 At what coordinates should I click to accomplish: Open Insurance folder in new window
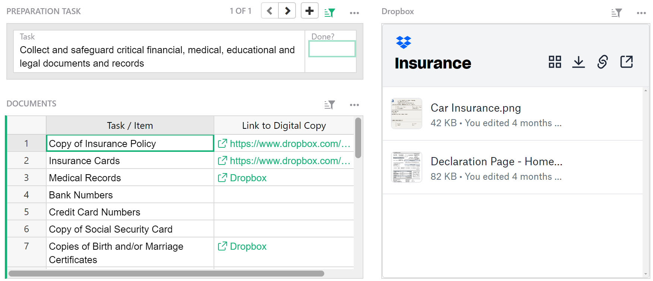pos(627,62)
